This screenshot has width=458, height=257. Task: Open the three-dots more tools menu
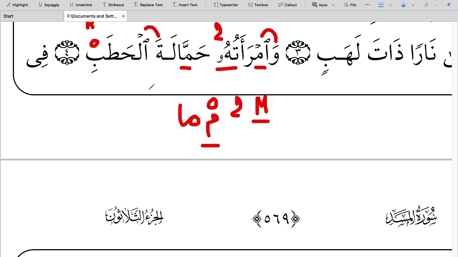367,5
